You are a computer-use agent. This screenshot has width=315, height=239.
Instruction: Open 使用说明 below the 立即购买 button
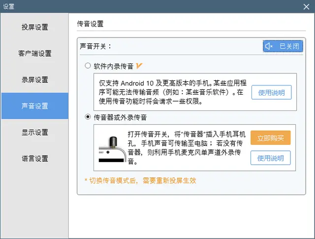tap(270, 158)
